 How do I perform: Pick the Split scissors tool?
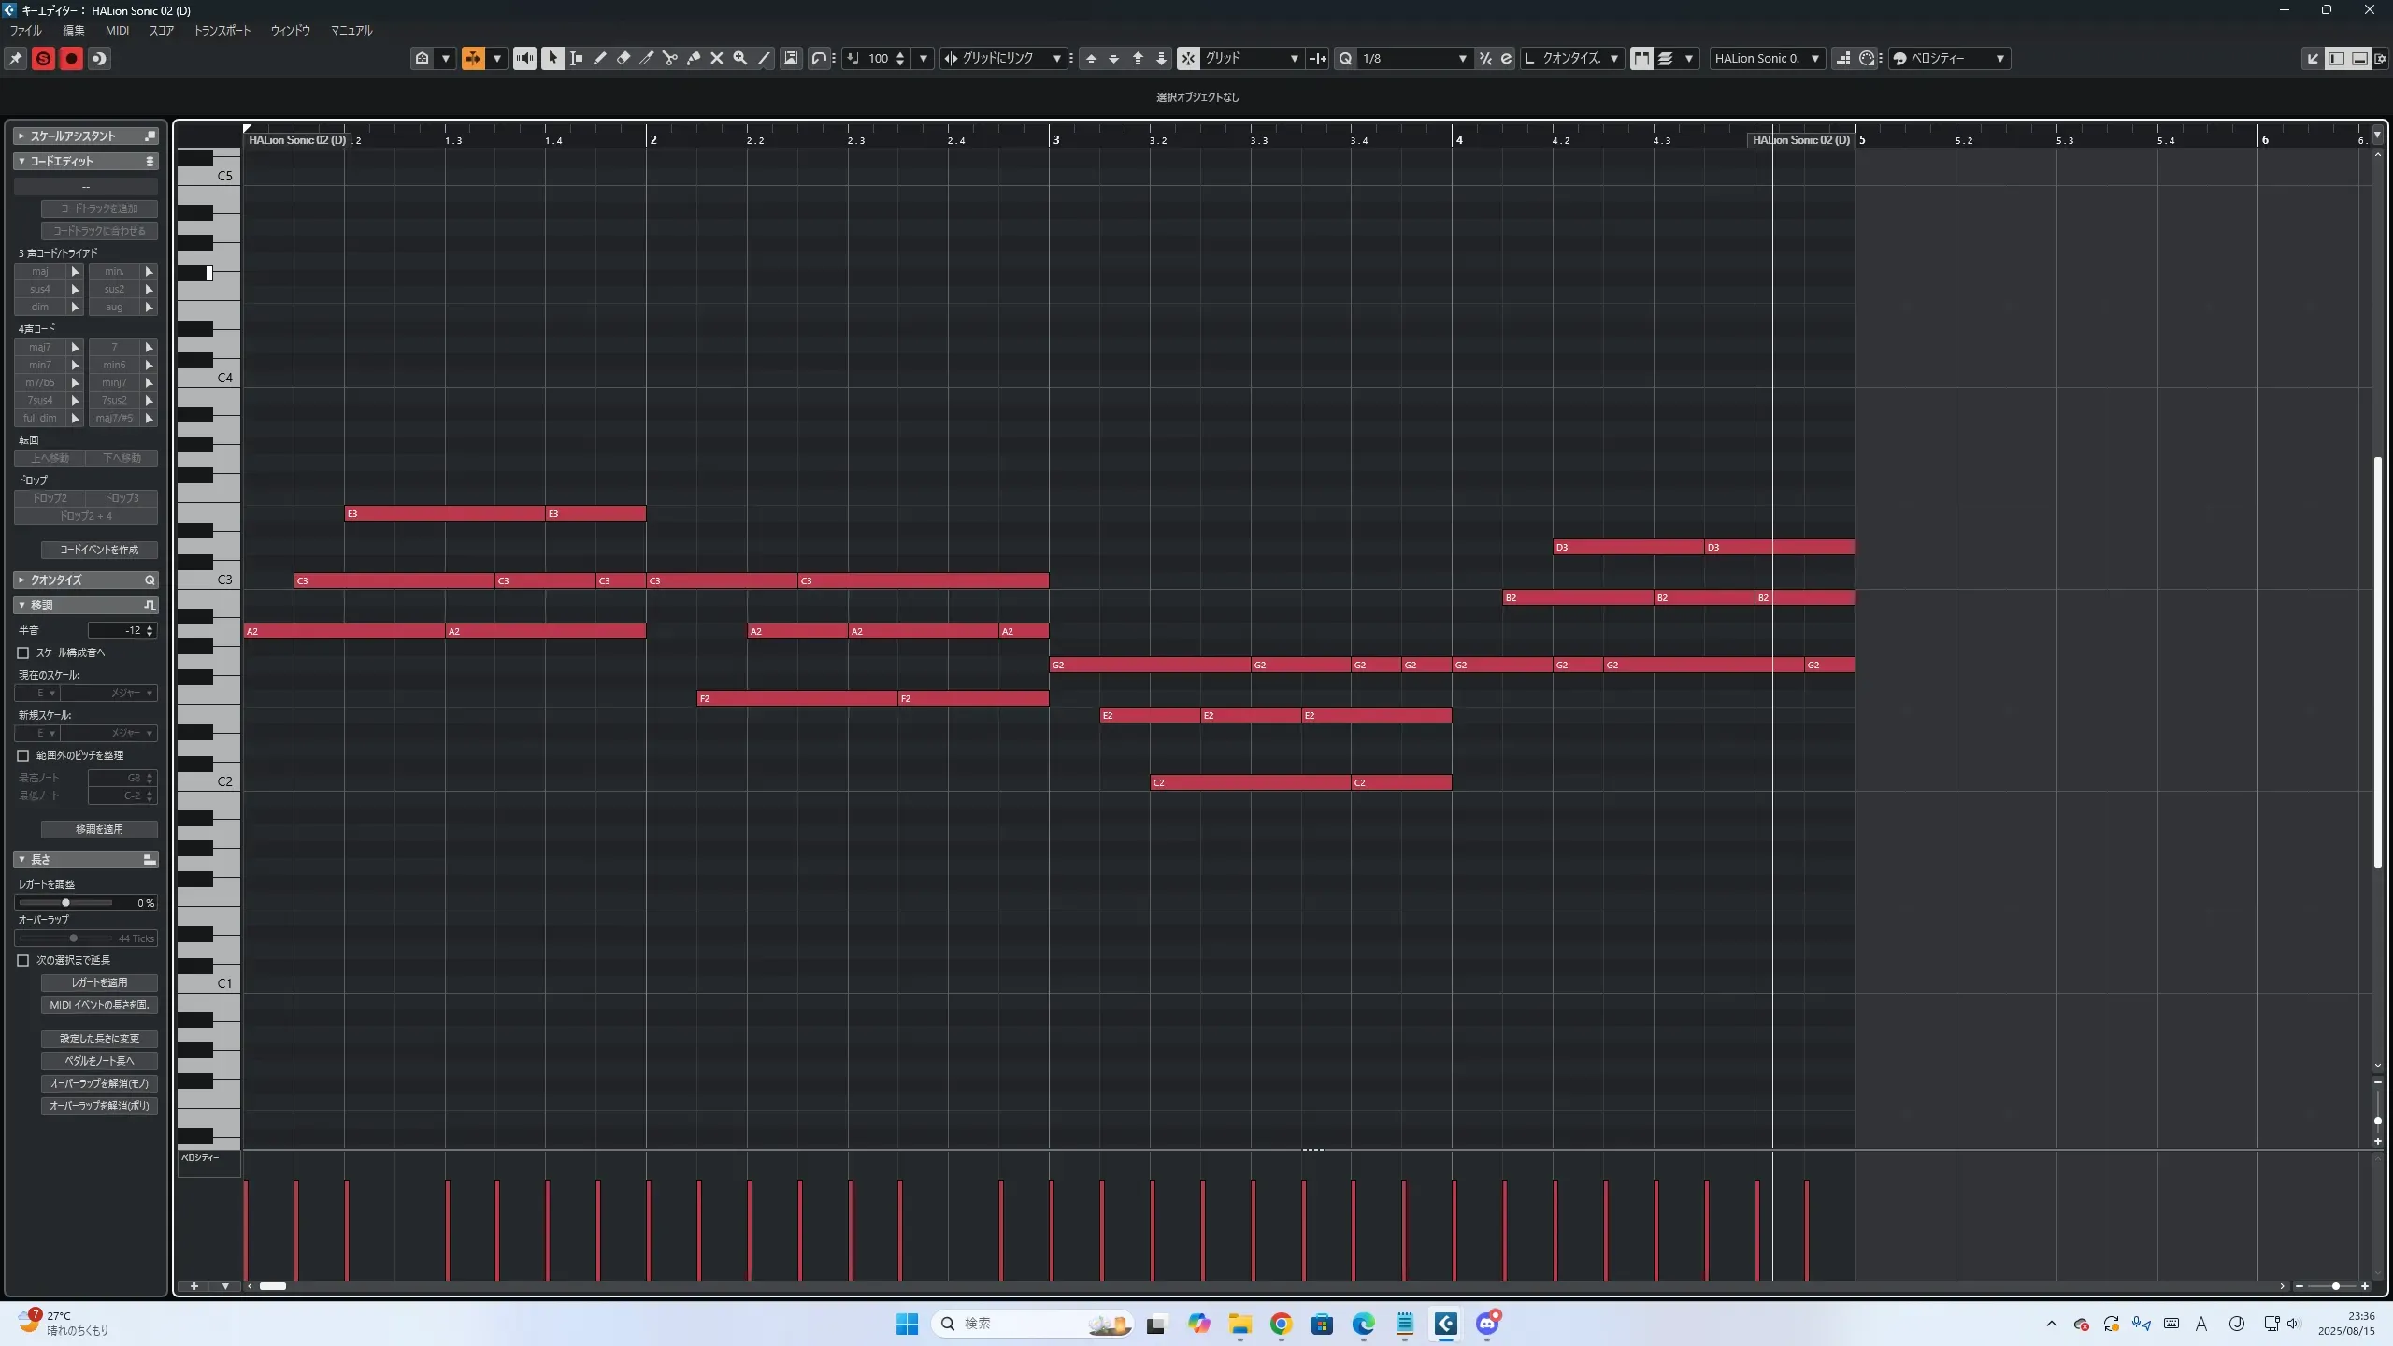pyautogui.click(x=669, y=58)
